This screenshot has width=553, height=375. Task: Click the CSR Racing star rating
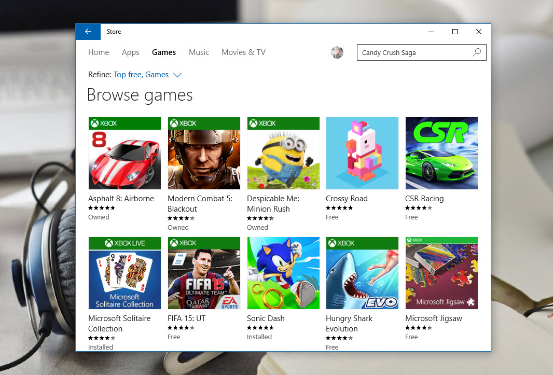coord(419,208)
